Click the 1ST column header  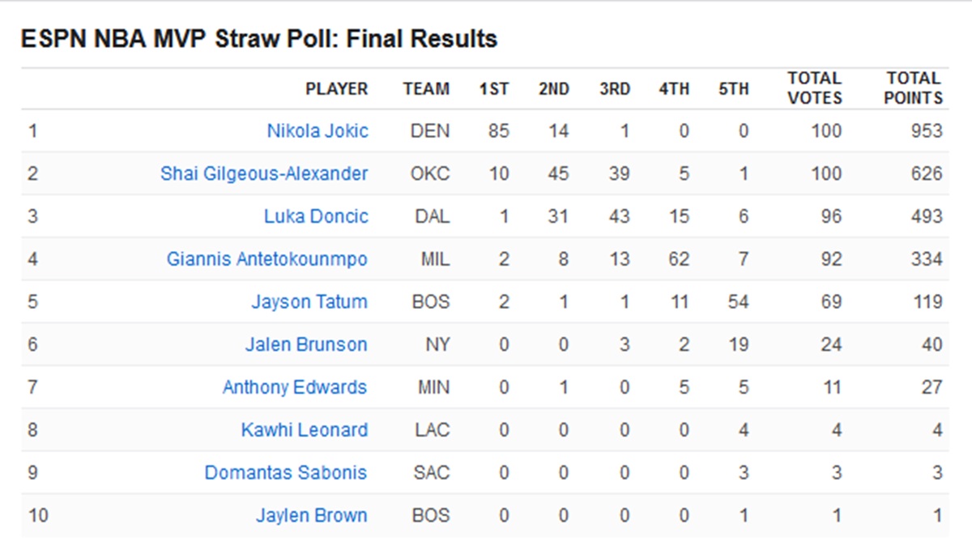pyautogui.click(x=493, y=89)
